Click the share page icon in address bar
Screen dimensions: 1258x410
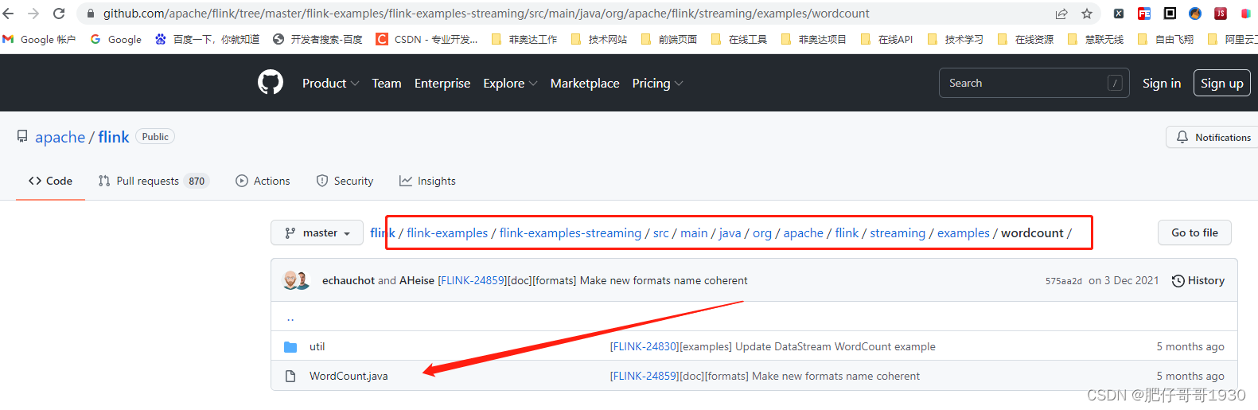[x=1061, y=14]
